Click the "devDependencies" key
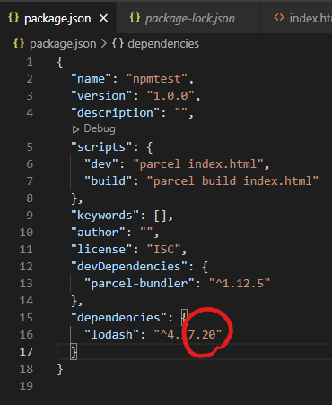The width and height of the screenshot is (332, 405). click(129, 267)
